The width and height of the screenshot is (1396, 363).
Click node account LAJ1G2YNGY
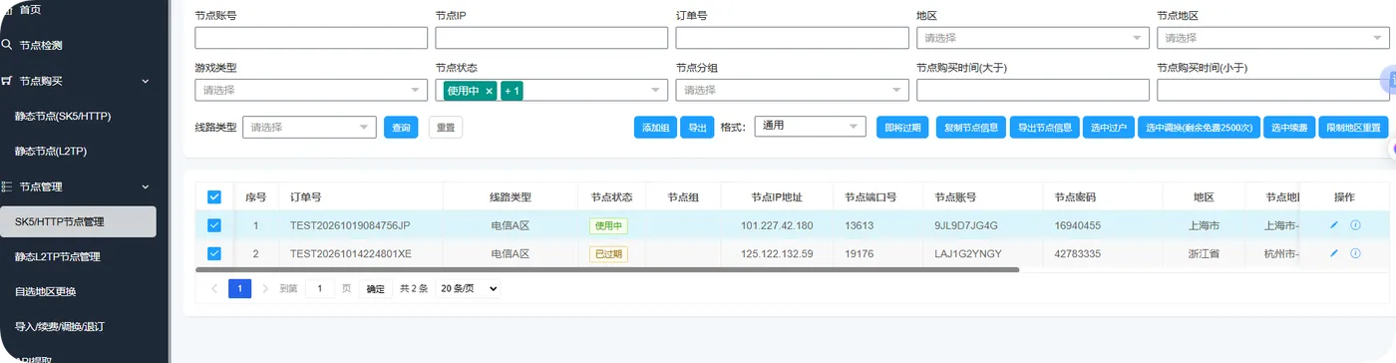coord(968,253)
